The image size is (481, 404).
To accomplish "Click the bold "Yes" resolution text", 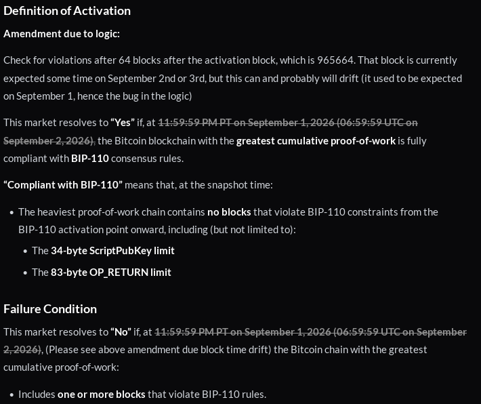I will (123, 123).
